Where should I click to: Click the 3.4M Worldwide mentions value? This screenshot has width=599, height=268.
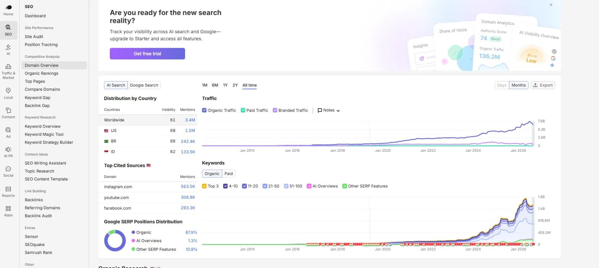pos(190,120)
